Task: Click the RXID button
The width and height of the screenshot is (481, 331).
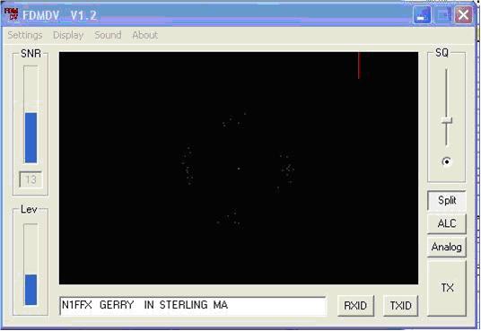Action: click(x=355, y=306)
